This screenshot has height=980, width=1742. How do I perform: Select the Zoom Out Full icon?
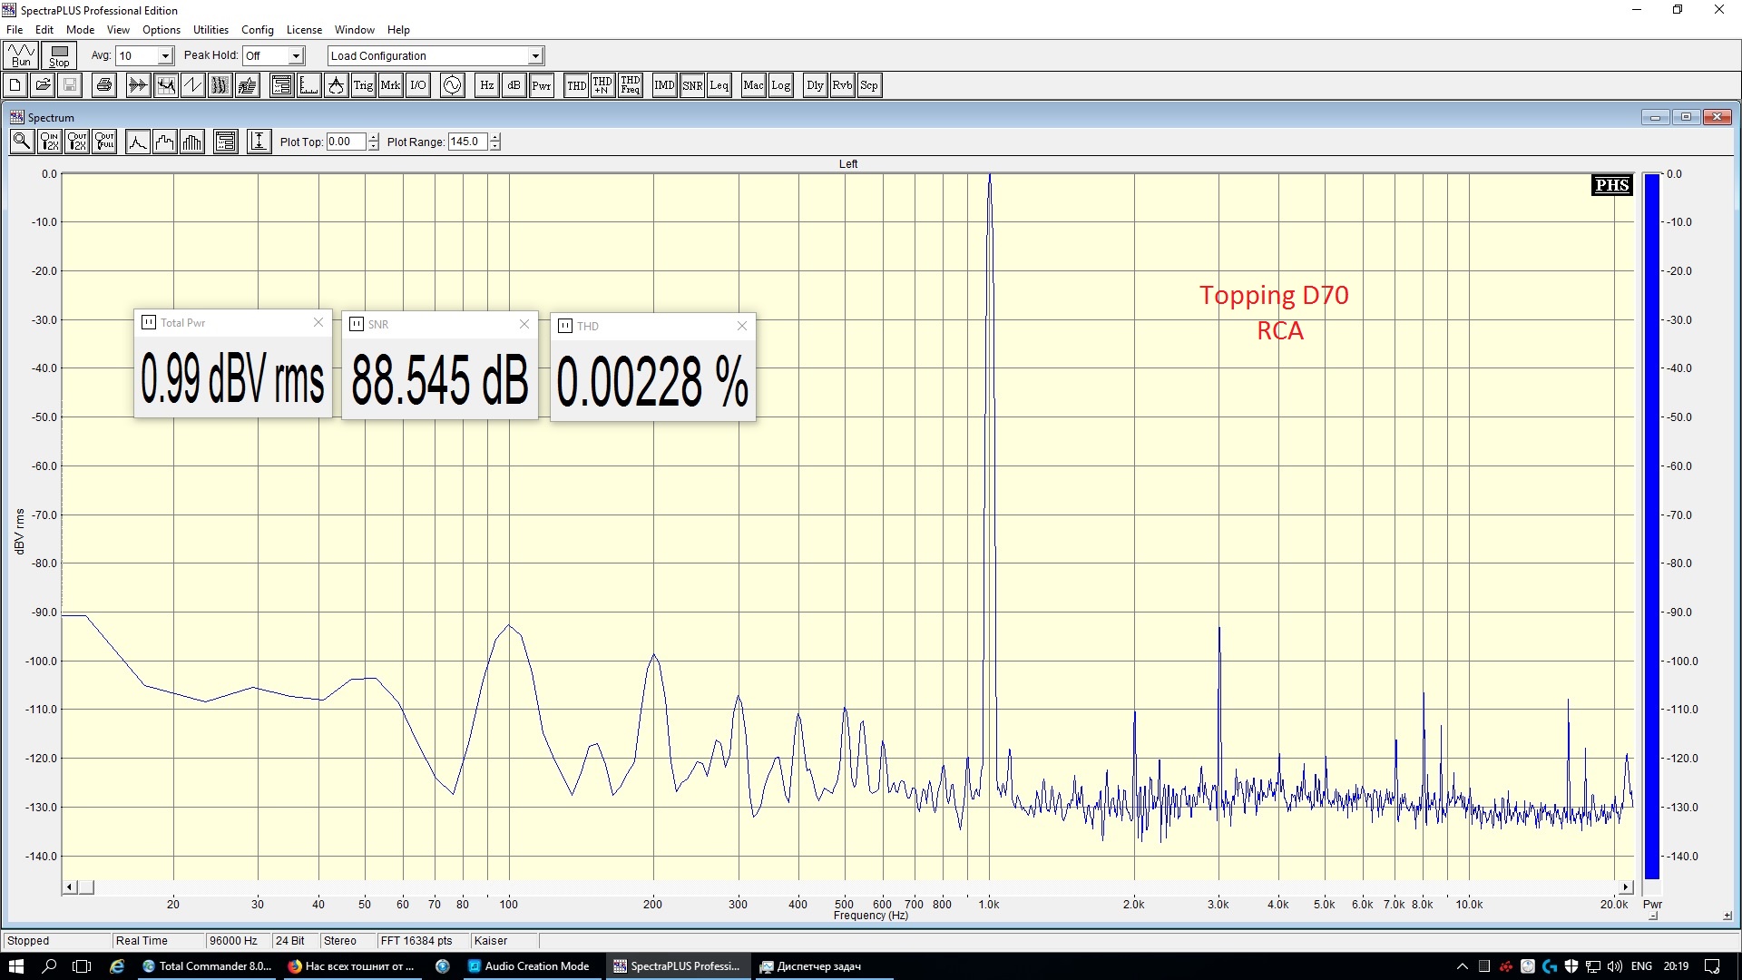pos(105,142)
